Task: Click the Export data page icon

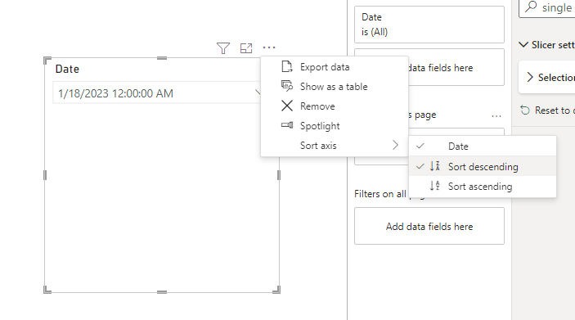Action: pos(287,67)
